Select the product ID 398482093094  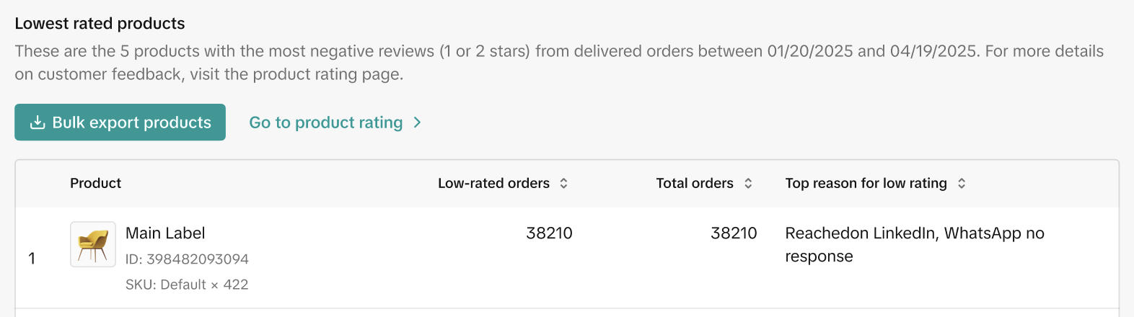click(x=187, y=259)
